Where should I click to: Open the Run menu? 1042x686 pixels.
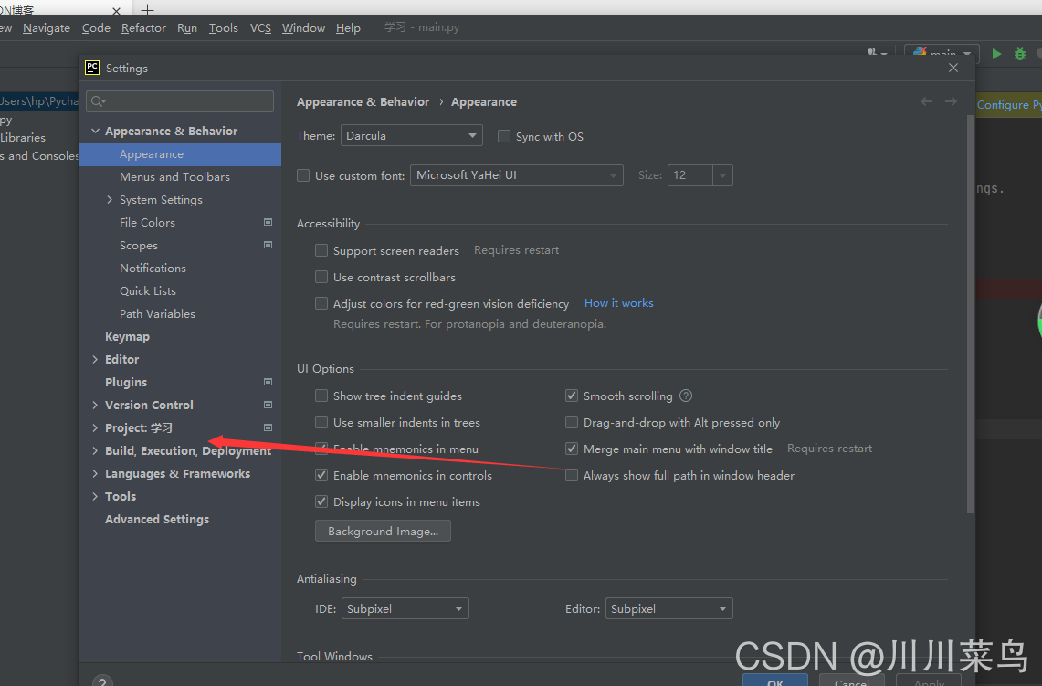[187, 28]
